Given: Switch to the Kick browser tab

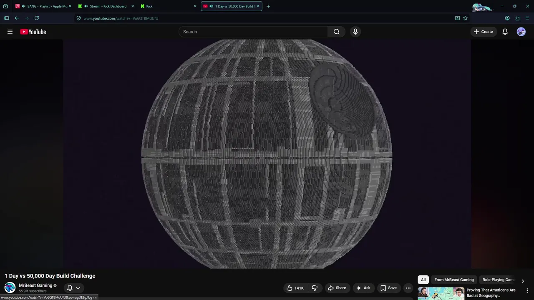Looking at the screenshot, I should (168, 6).
